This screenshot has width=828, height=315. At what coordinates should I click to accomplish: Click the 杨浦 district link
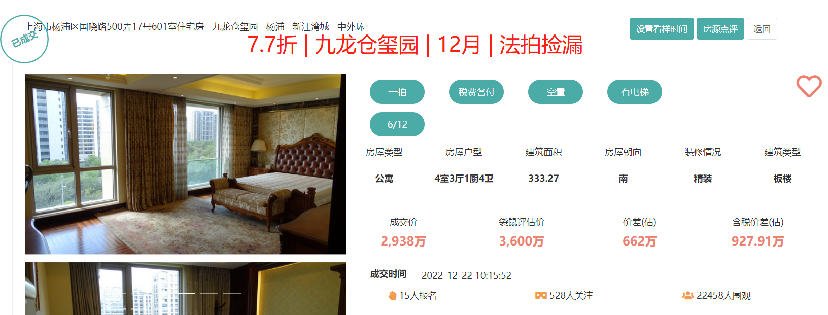click(x=275, y=27)
